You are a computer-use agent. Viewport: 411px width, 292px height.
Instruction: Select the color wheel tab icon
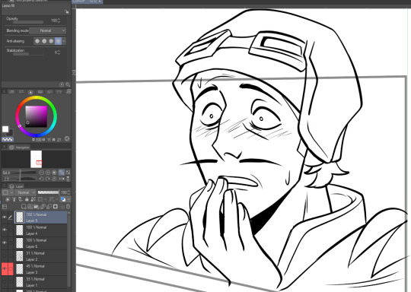pos(30,92)
